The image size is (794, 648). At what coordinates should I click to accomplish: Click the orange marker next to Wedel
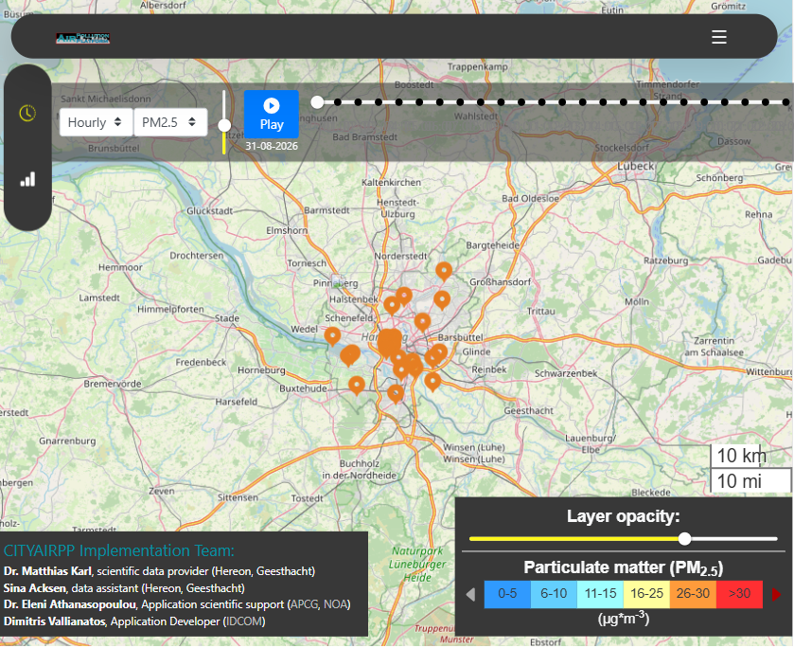332,336
